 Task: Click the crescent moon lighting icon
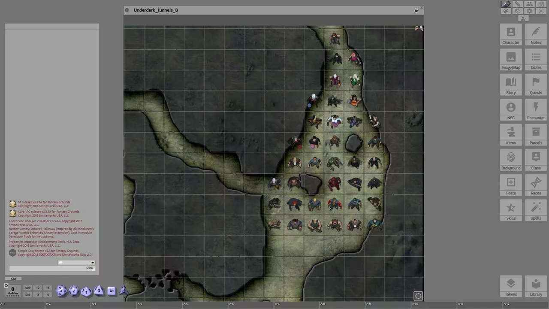pyautogui.click(x=518, y=11)
